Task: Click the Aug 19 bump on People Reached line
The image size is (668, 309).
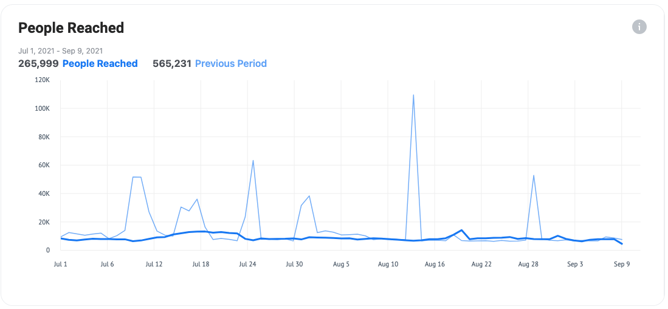Action: [461, 230]
